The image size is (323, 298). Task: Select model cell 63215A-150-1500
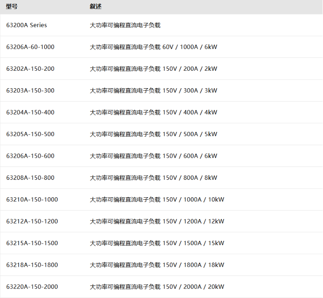[32, 243]
